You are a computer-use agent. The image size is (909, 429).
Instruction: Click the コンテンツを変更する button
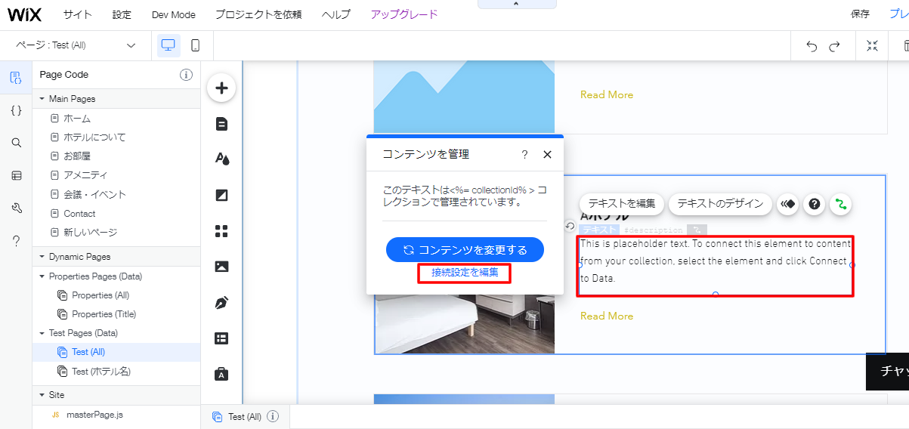point(465,250)
